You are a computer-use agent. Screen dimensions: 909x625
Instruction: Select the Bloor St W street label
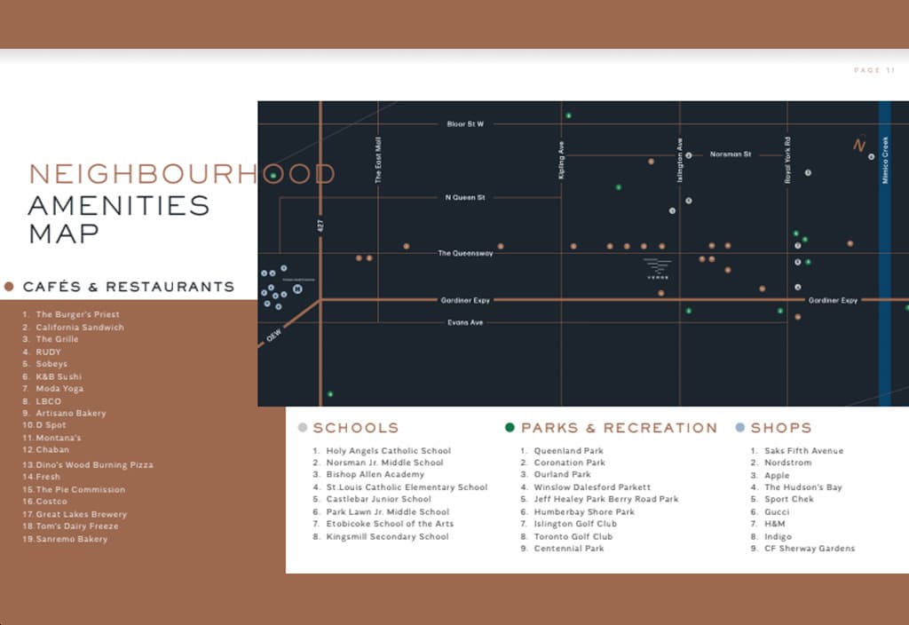click(x=465, y=124)
